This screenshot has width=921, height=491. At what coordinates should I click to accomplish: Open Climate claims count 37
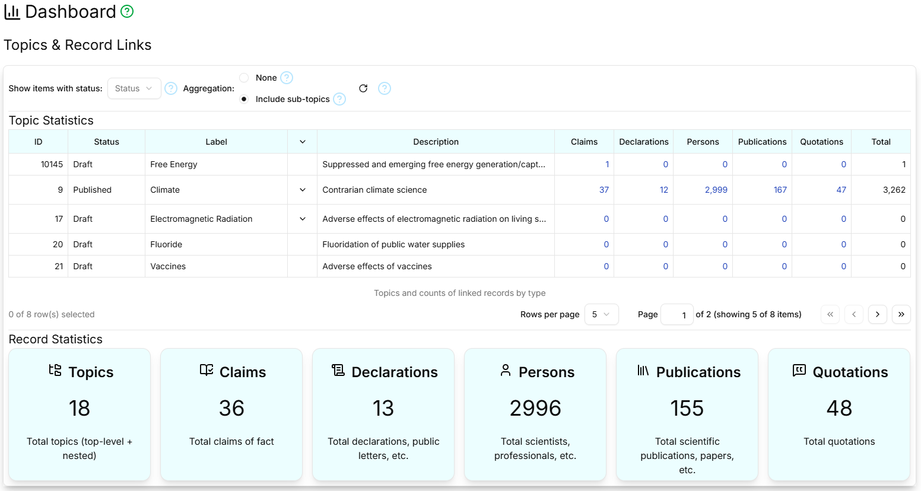click(x=604, y=190)
